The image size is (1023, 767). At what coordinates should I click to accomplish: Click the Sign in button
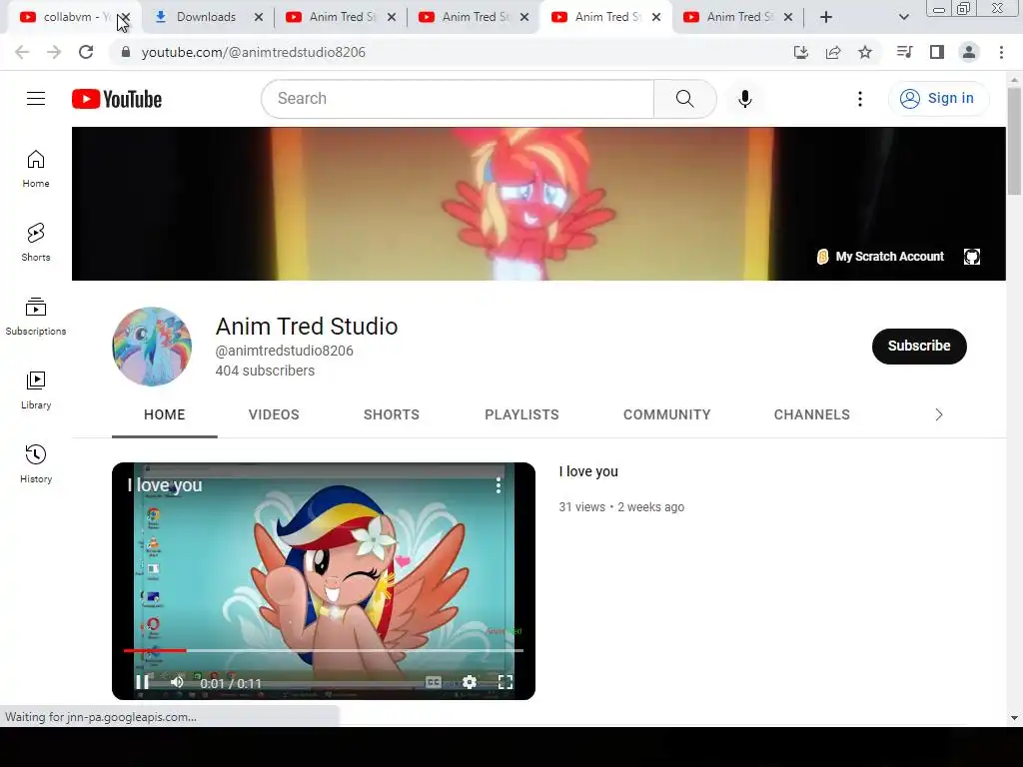(939, 99)
